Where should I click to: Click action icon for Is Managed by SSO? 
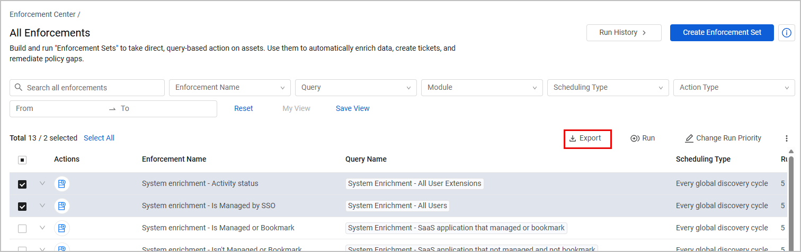(x=62, y=206)
